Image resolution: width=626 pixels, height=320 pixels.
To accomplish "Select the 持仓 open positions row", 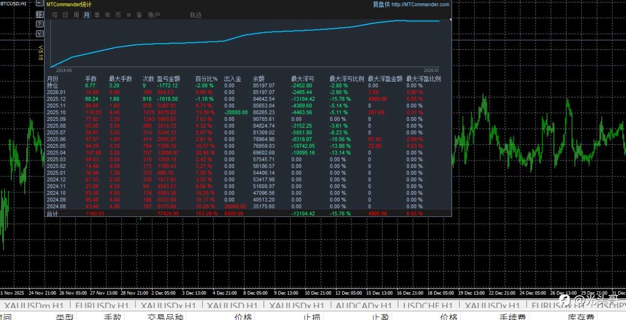I will (x=249, y=85).
